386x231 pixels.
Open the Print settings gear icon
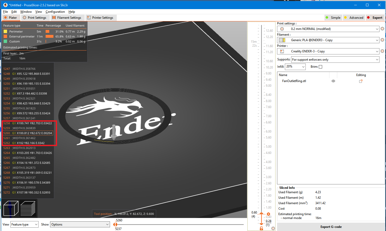[382, 29]
